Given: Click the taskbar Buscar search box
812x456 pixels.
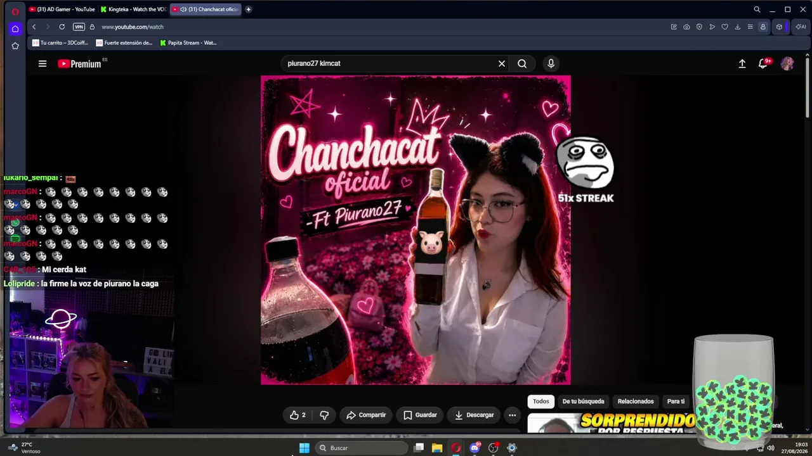Looking at the screenshot, I should tap(361, 448).
